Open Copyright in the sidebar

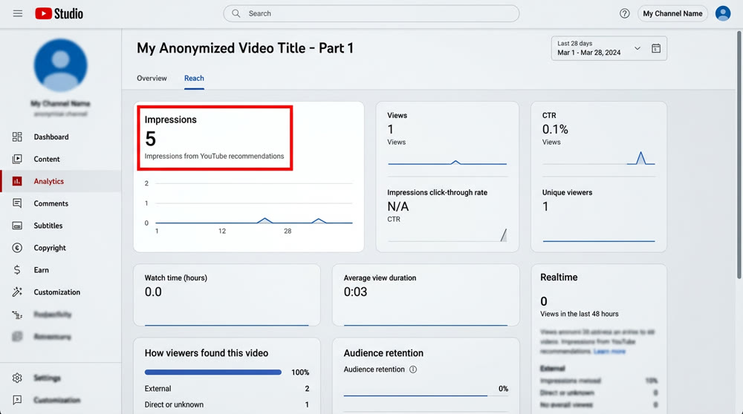[x=50, y=248]
